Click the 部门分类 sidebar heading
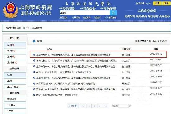Screen dimensions: 171x114 tap(14, 38)
